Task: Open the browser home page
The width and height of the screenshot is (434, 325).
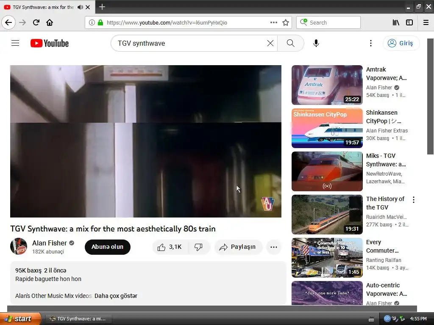Action: pos(50,22)
